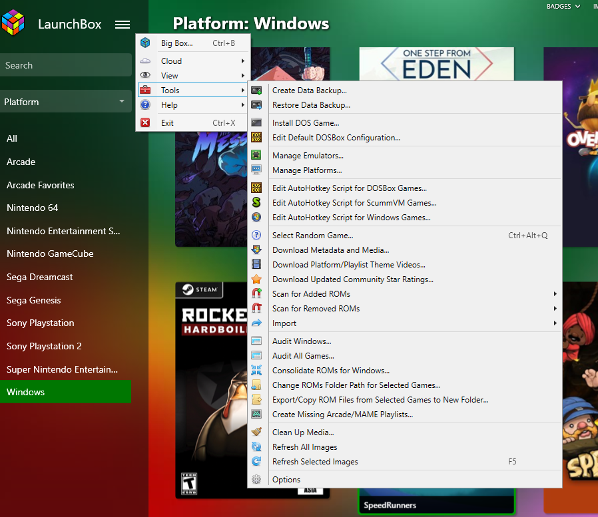Click the Consolidate ROMs arrows icon

256,370
